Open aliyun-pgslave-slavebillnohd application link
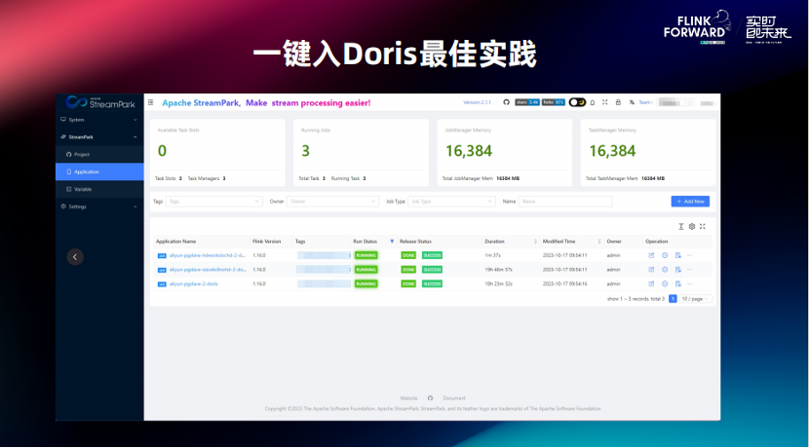The height and width of the screenshot is (448, 809). [208, 270]
